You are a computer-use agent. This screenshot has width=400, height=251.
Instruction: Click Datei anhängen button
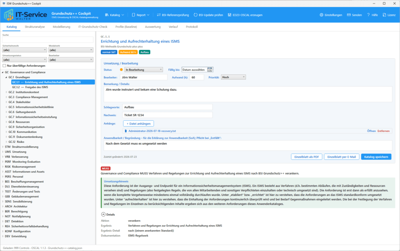pyautogui.click(x=139, y=124)
